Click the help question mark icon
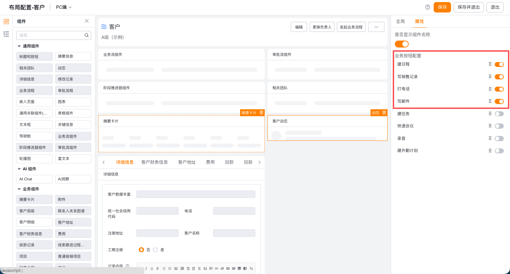 428,7
